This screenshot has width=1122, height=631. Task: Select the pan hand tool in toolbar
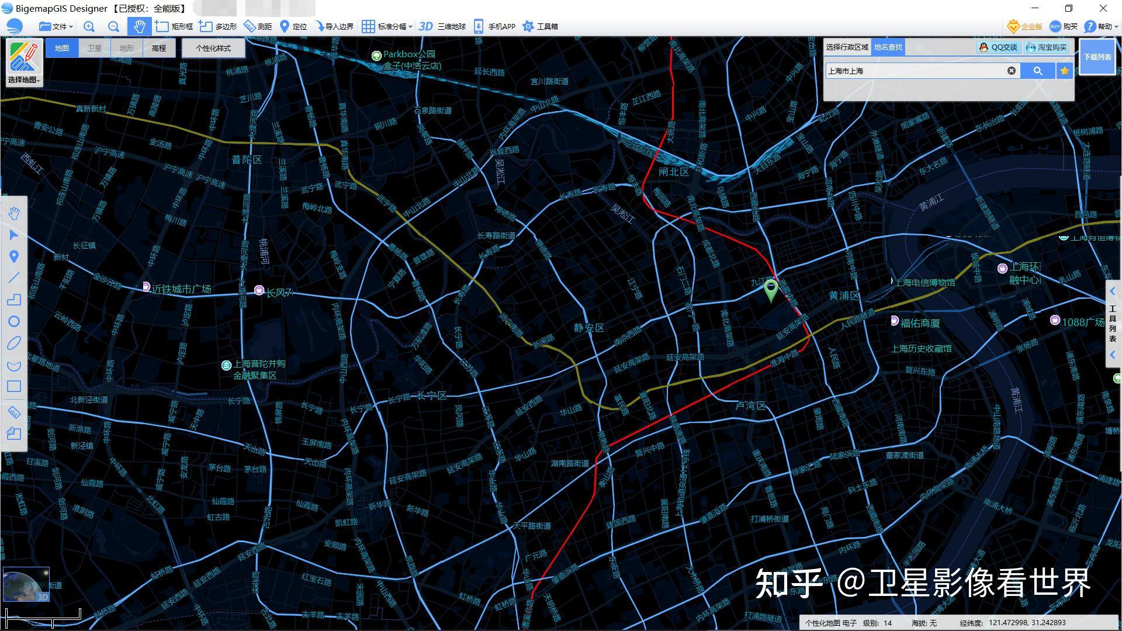coord(139,26)
